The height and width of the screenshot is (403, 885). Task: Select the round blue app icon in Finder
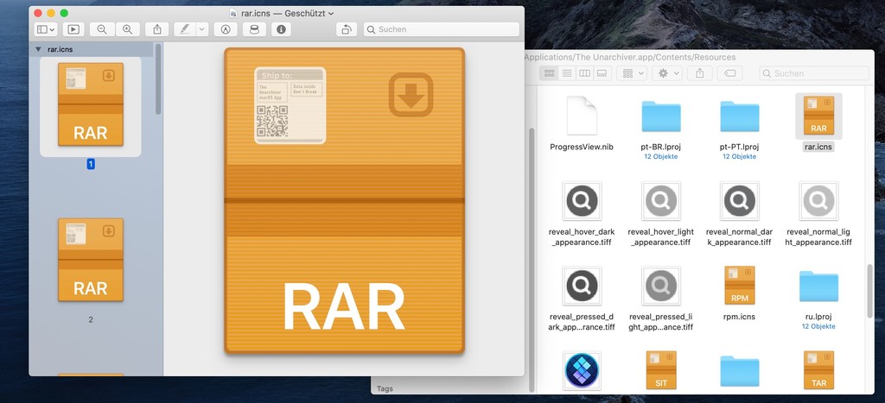[582, 370]
